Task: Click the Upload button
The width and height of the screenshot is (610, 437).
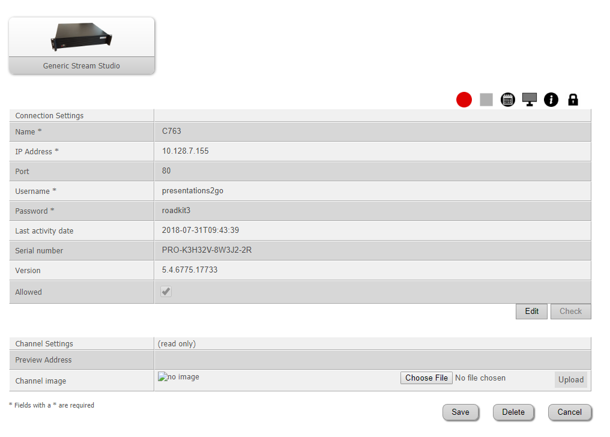Action: tap(571, 380)
